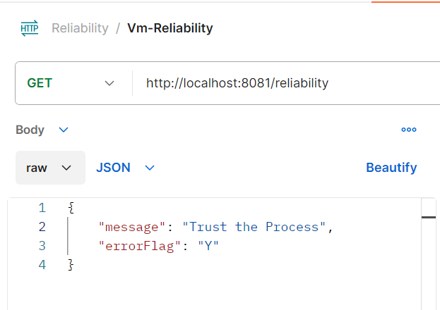The image size is (440, 310).
Task: Click the Beautify link
Action: pyautogui.click(x=391, y=168)
